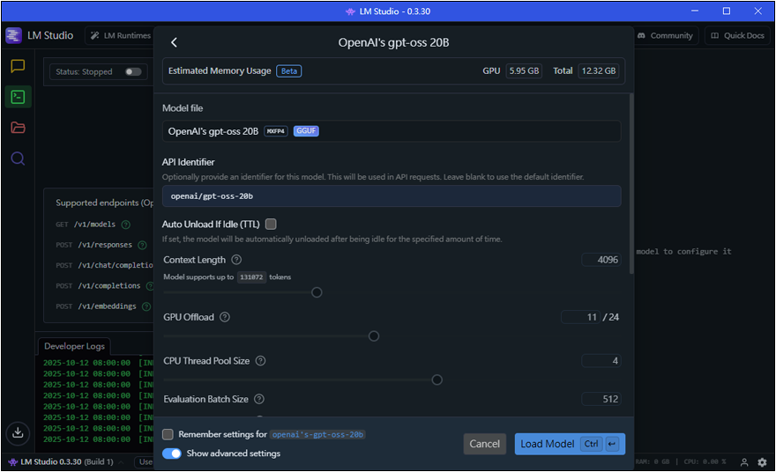Open the Developer Logs tab

[x=75, y=346]
